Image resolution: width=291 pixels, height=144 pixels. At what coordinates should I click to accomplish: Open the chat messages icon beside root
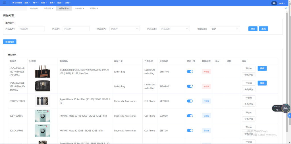pos(274,3)
